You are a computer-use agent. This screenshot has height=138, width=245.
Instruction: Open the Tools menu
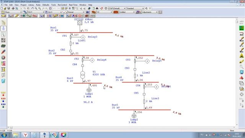pos(54,5)
